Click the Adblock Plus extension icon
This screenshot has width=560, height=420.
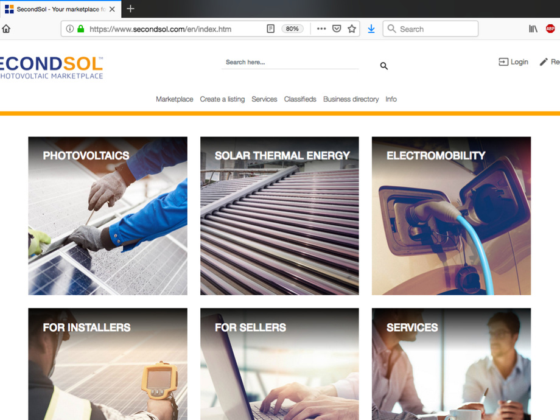click(x=550, y=29)
